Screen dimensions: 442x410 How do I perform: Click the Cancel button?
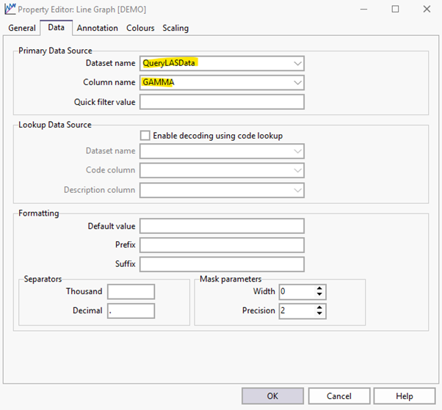(338, 396)
